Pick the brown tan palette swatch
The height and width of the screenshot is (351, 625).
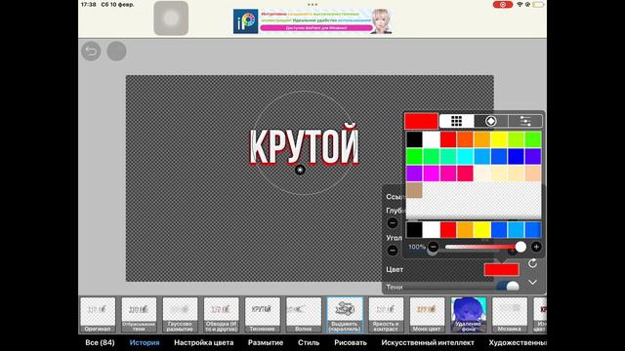coord(414,190)
